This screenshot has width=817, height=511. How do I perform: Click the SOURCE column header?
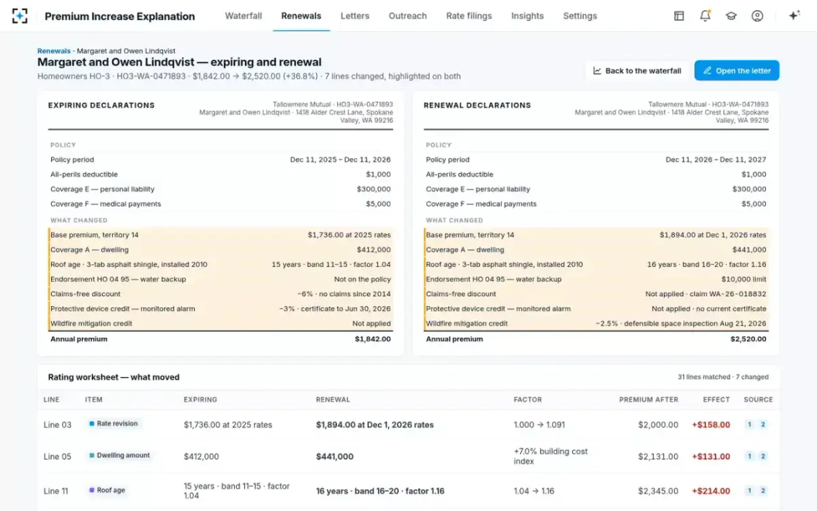pos(758,400)
